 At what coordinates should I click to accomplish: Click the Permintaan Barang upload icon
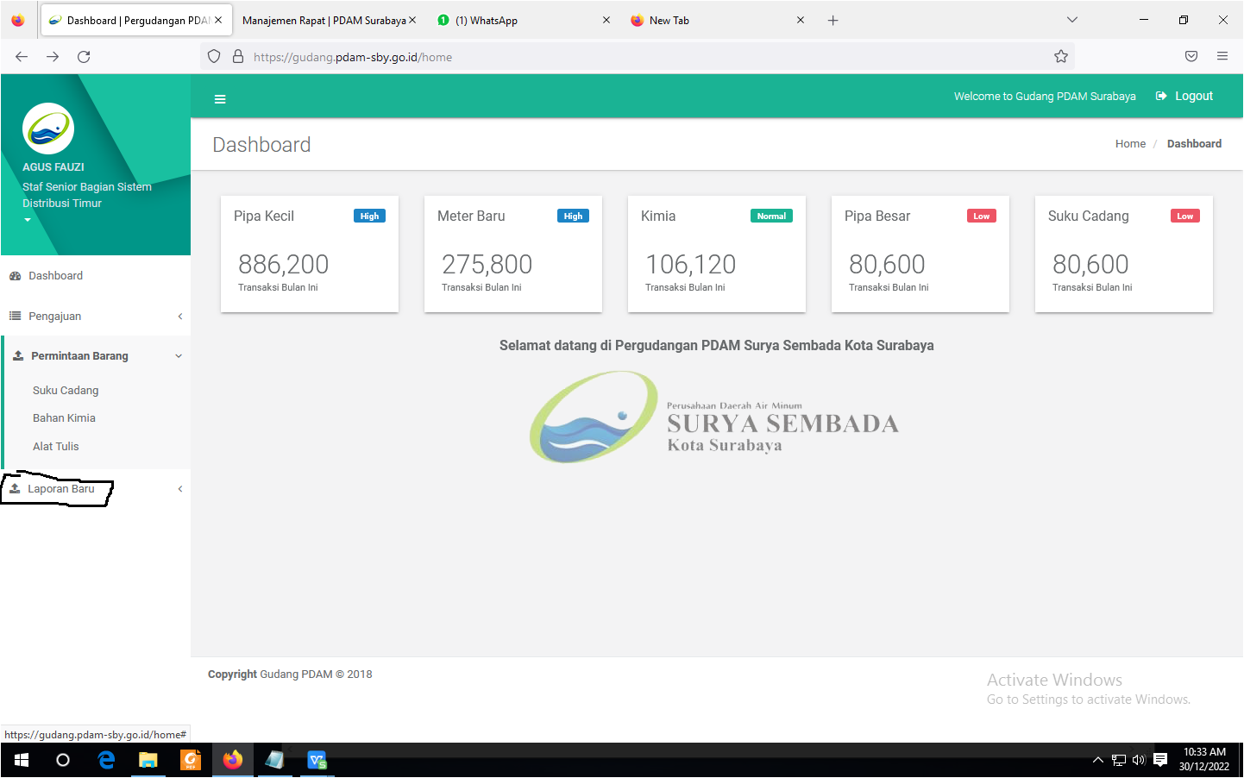[18, 356]
